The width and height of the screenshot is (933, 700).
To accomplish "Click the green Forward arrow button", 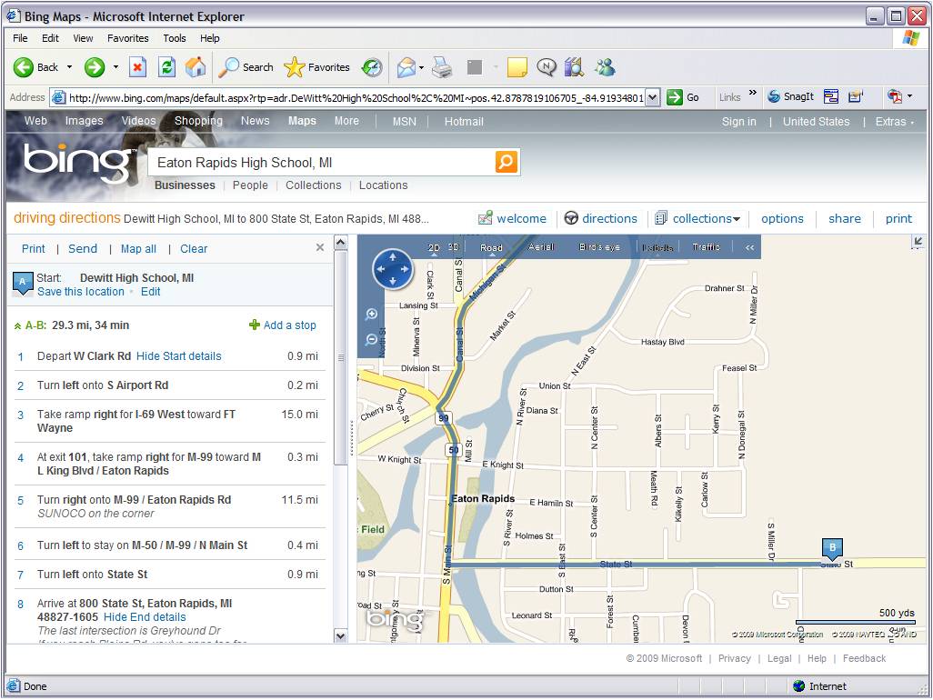I will [x=94, y=67].
